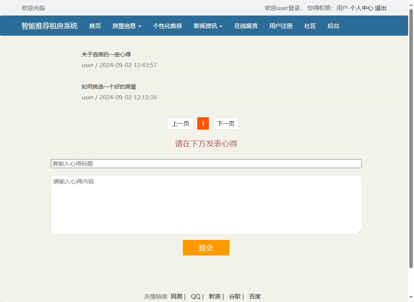Switch to the 社区 section
This screenshot has height=302, width=414.
(x=310, y=26)
